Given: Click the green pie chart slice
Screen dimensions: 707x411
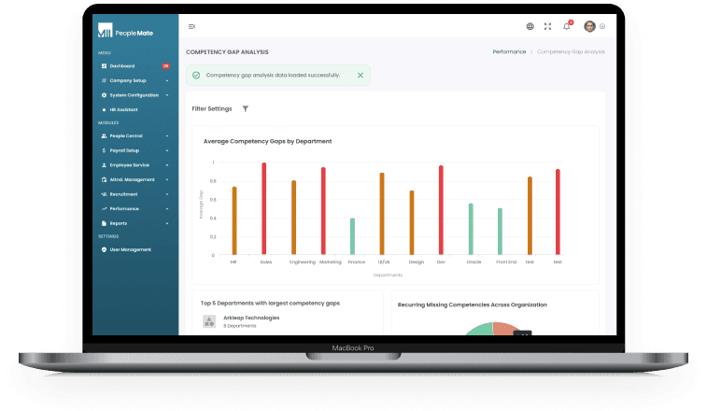Looking at the screenshot, I should coord(482,330).
